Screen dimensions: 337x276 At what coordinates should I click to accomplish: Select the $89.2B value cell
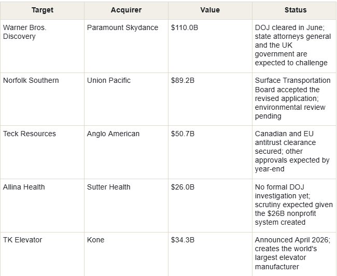pyautogui.click(x=210, y=99)
